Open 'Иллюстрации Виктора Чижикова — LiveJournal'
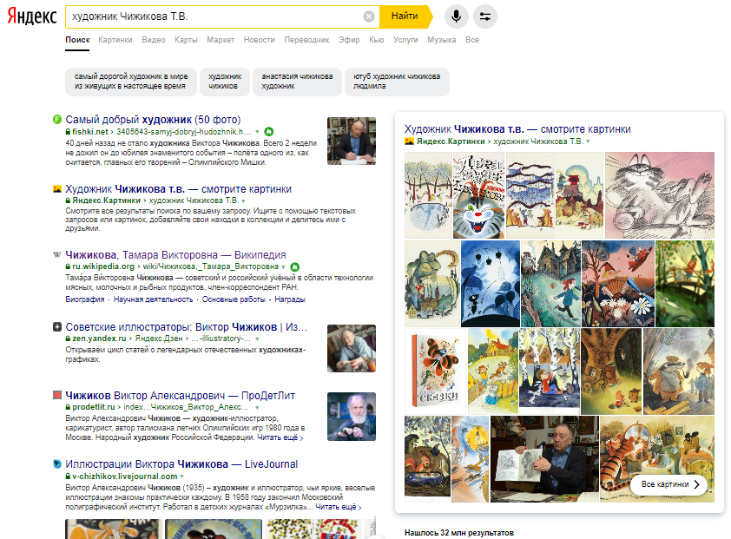 [181, 464]
